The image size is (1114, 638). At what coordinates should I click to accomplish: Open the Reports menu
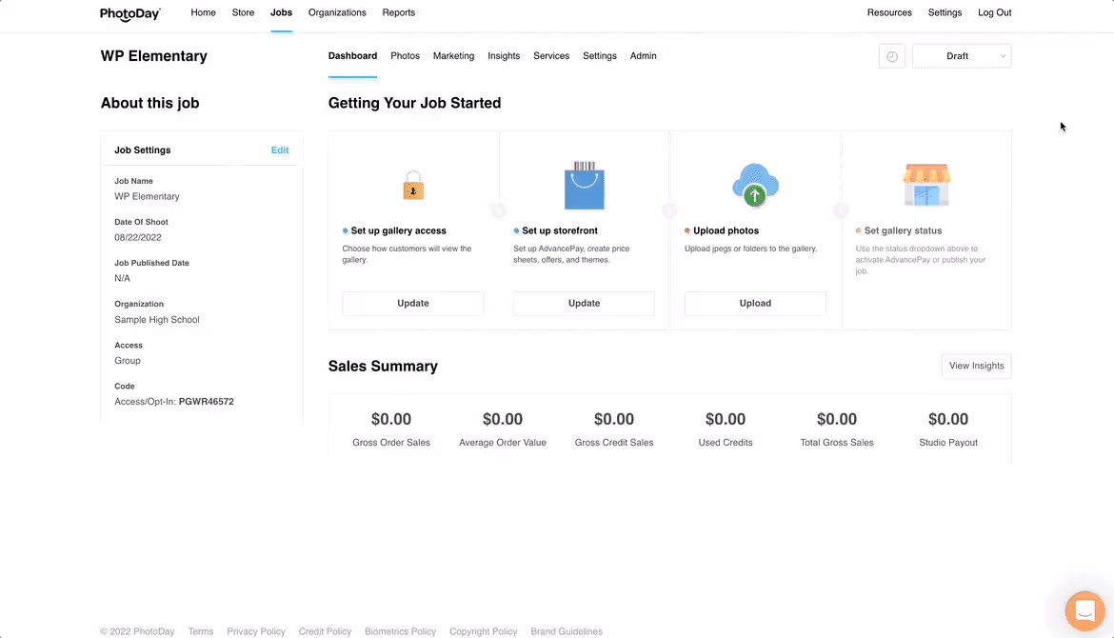tap(399, 12)
